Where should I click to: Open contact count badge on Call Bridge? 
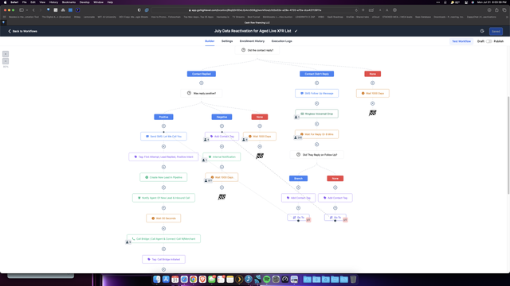click(x=128, y=242)
